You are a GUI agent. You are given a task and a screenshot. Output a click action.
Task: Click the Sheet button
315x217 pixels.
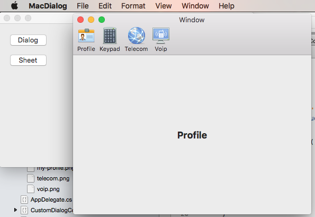click(x=29, y=60)
